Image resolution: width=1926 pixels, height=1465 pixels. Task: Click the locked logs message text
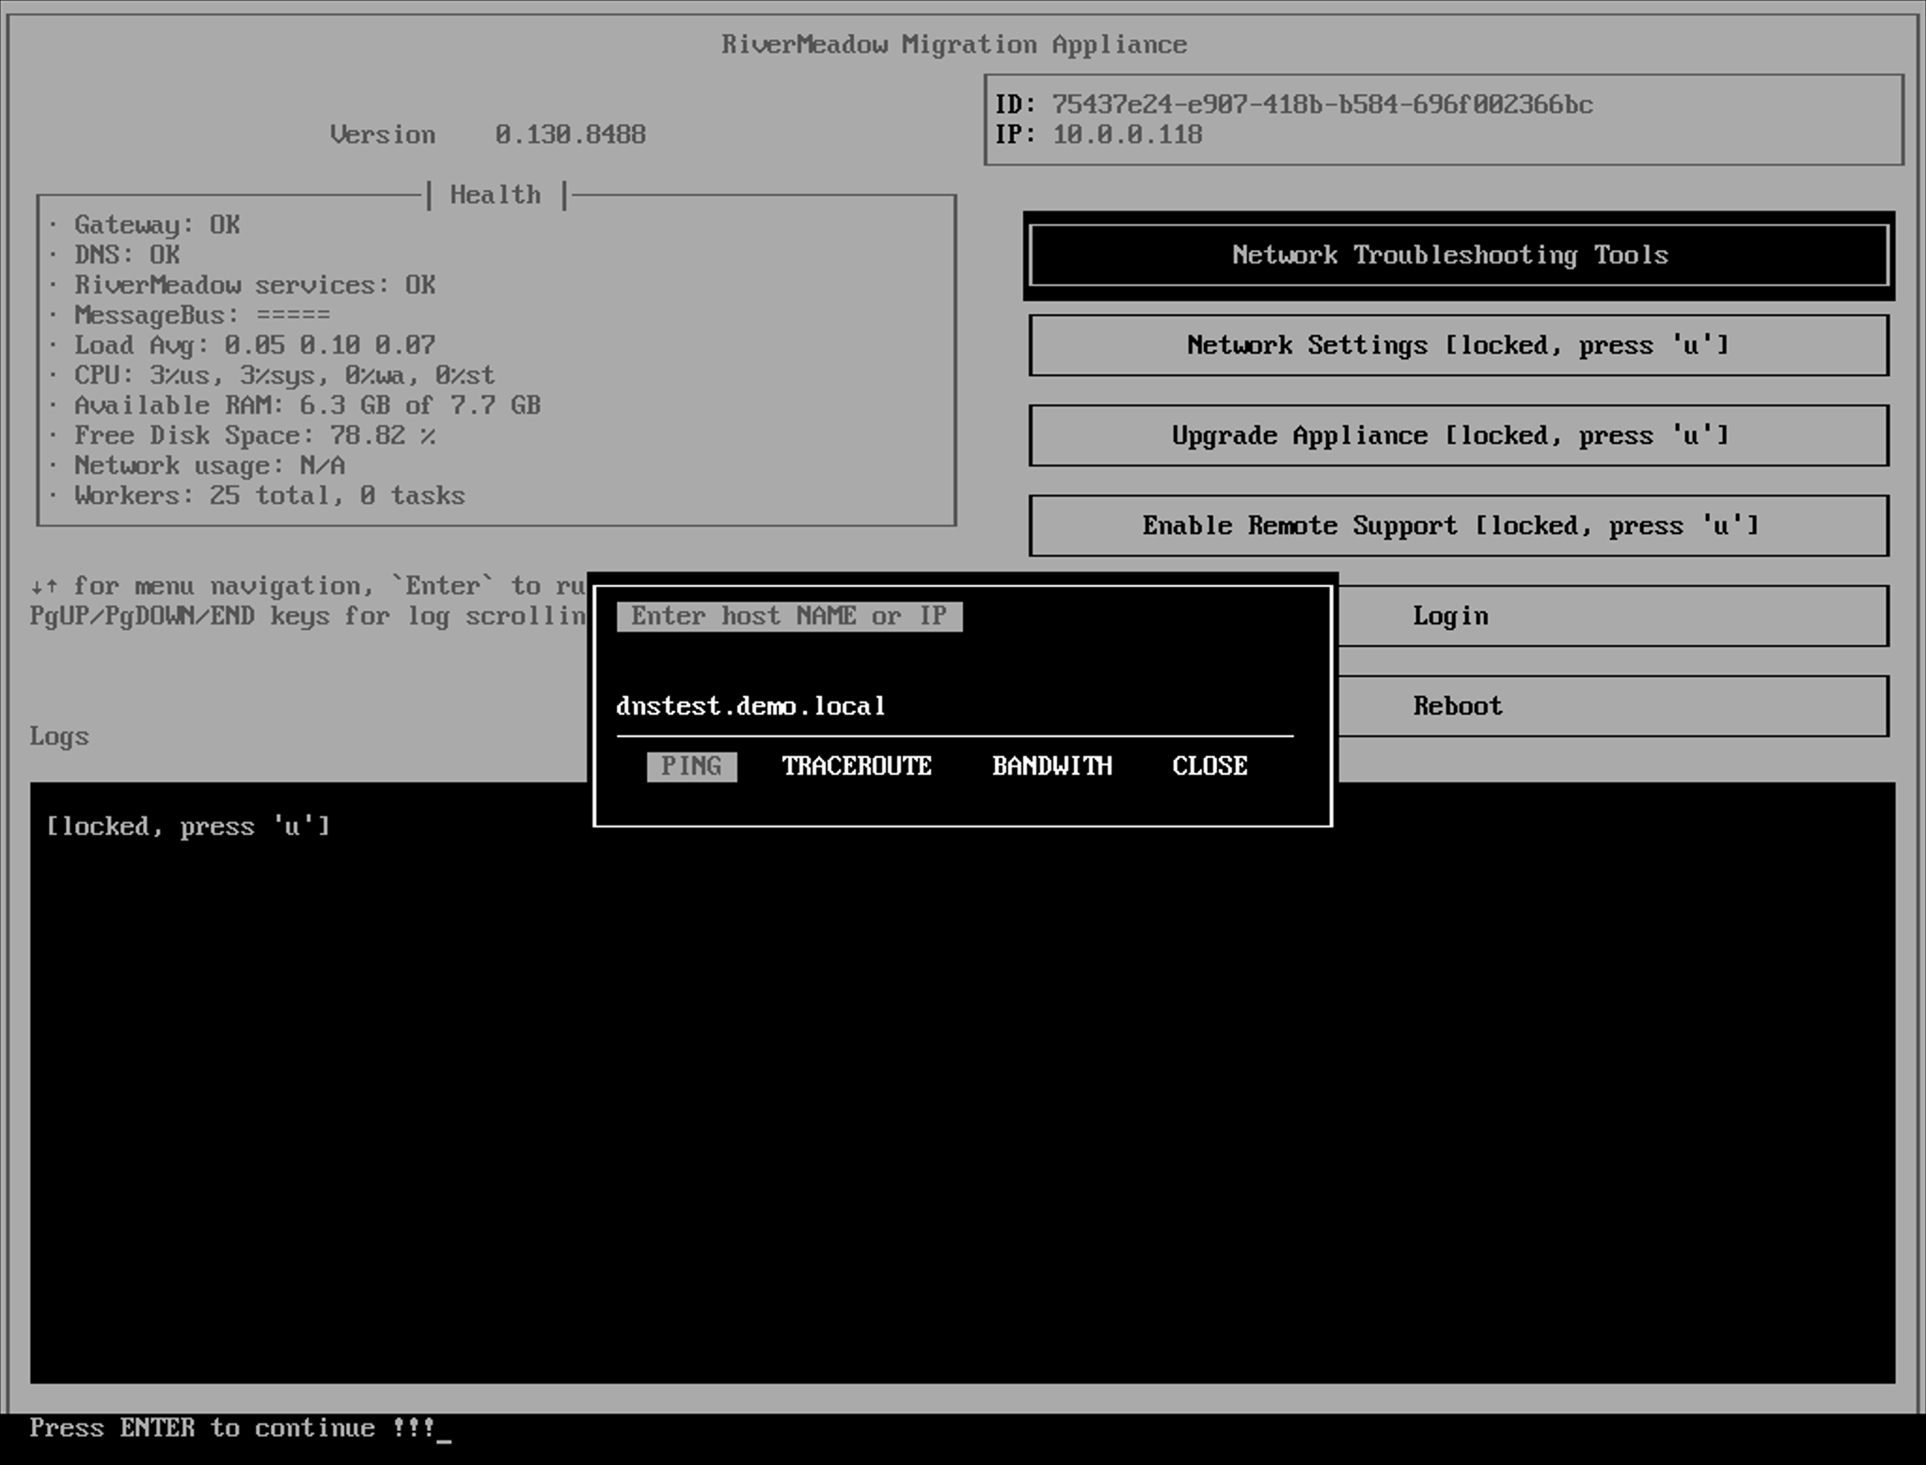tap(188, 827)
